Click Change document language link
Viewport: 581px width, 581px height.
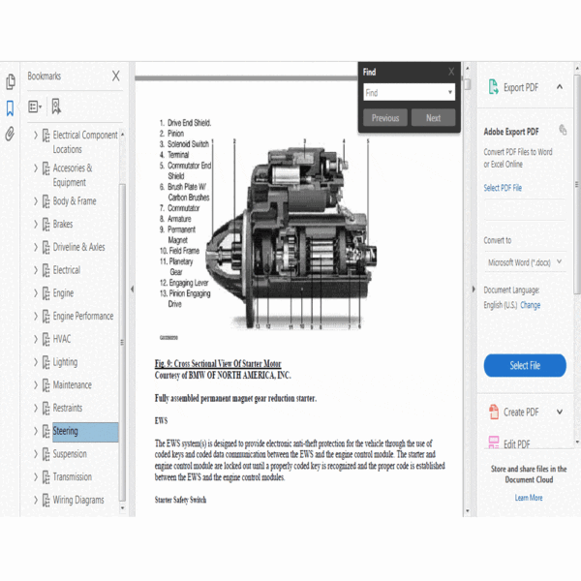(x=531, y=305)
